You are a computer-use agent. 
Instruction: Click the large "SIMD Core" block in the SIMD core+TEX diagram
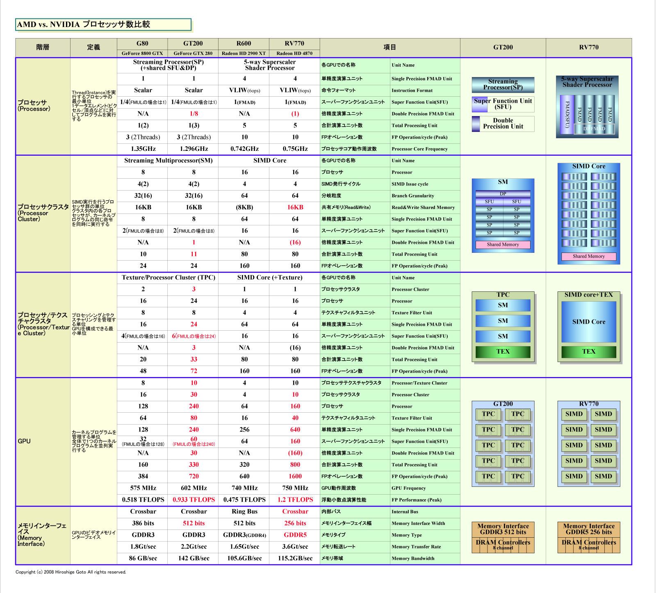pyautogui.click(x=589, y=322)
